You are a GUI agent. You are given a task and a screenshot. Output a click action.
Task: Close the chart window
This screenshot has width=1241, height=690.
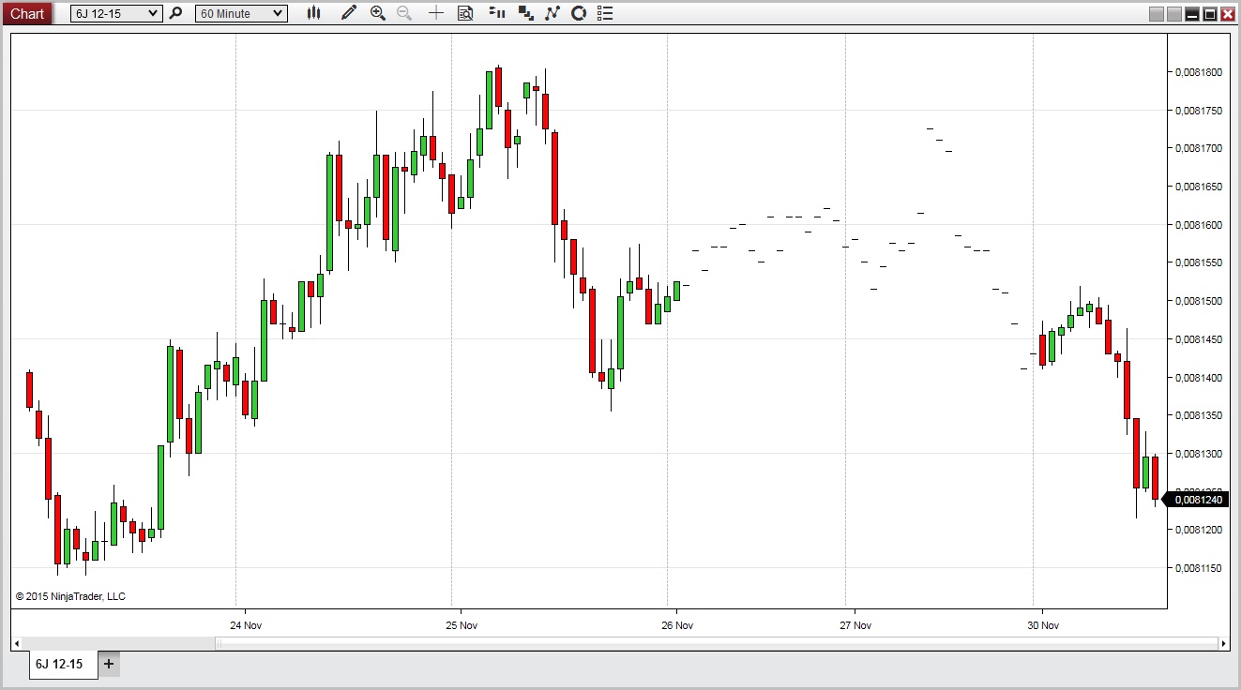[x=1228, y=14]
